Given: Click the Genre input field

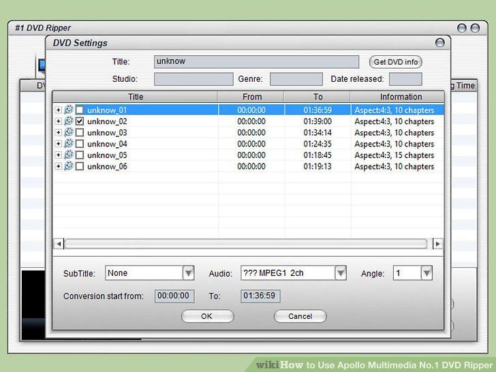Looking at the screenshot, I should 296,79.
